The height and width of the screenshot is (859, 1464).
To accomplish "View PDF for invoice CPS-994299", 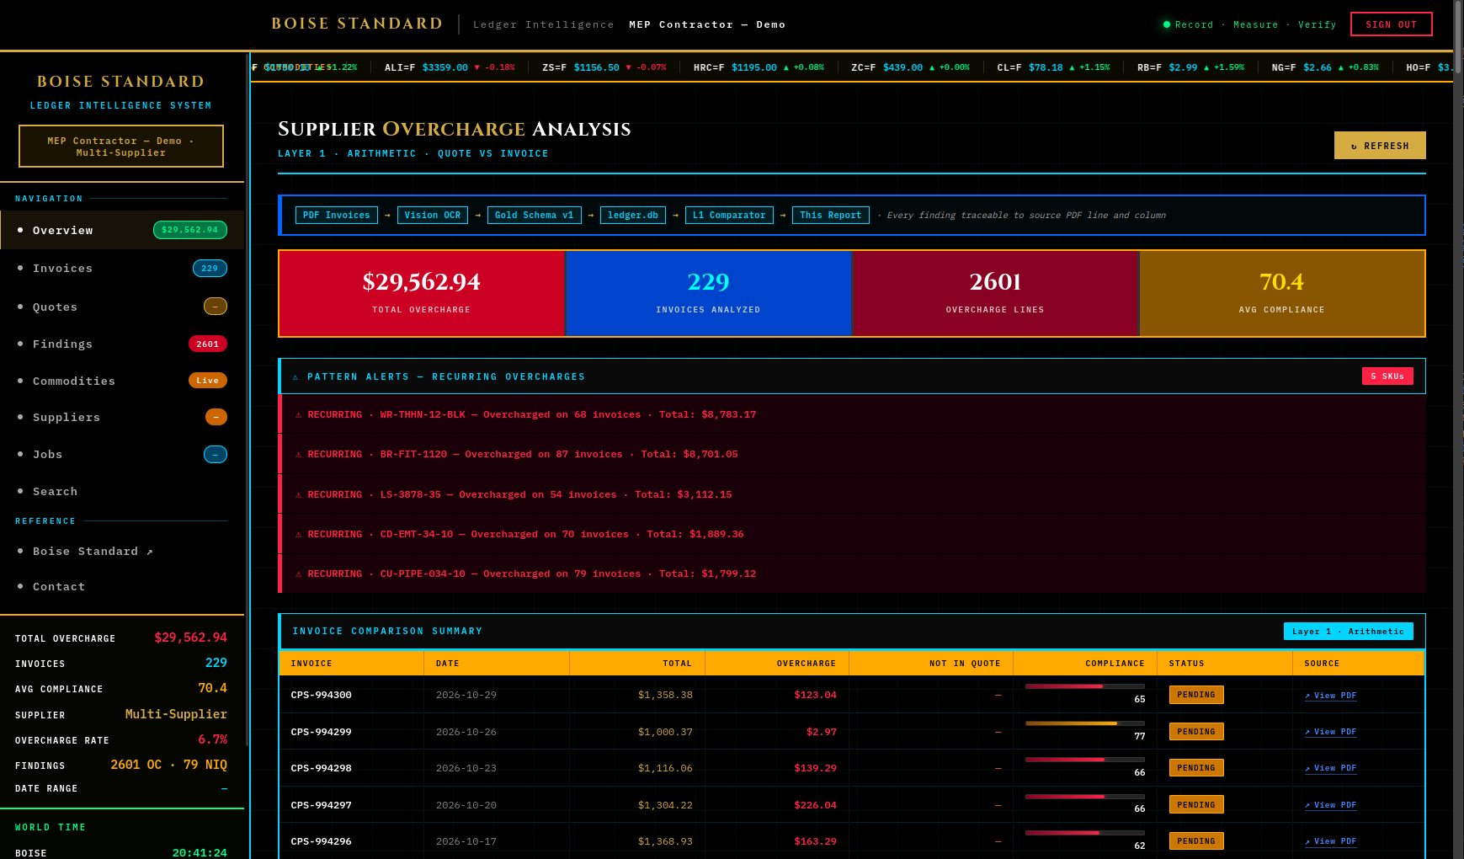I will (1330, 732).
